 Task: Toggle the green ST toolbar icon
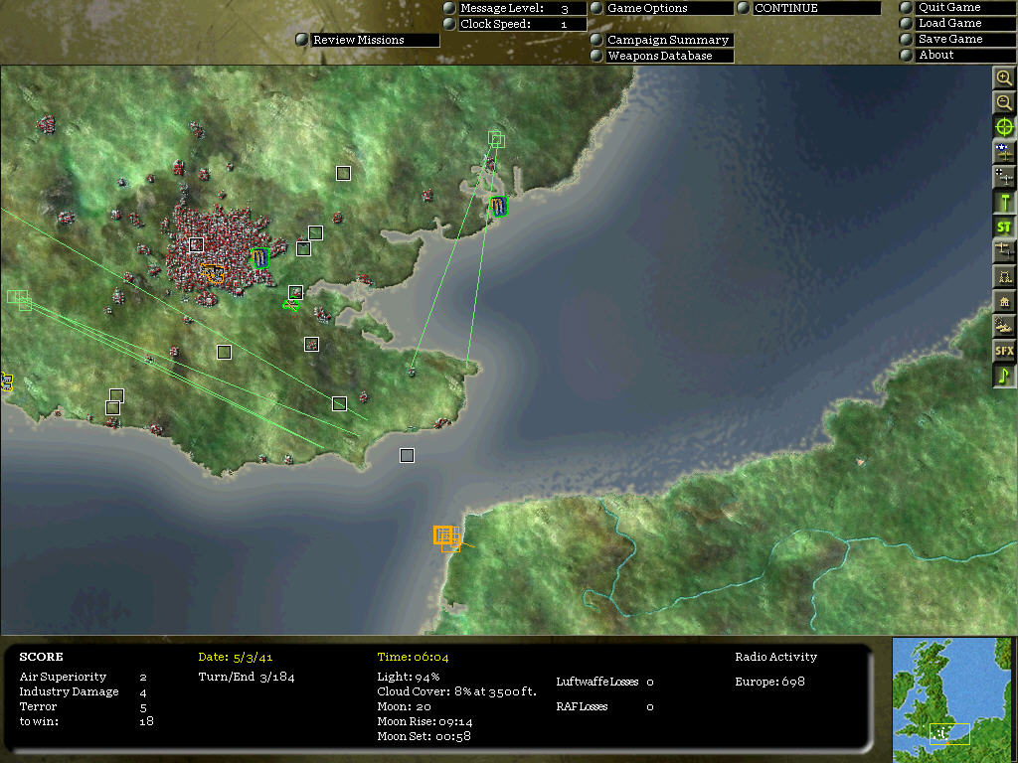coord(1004,227)
